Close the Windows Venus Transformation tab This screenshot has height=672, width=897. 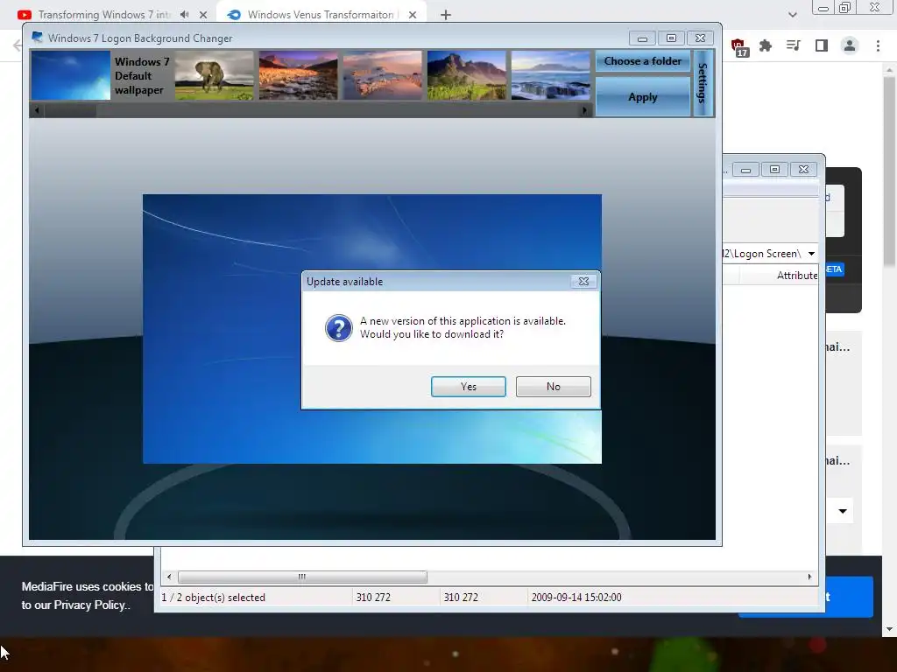(x=413, y=15)
